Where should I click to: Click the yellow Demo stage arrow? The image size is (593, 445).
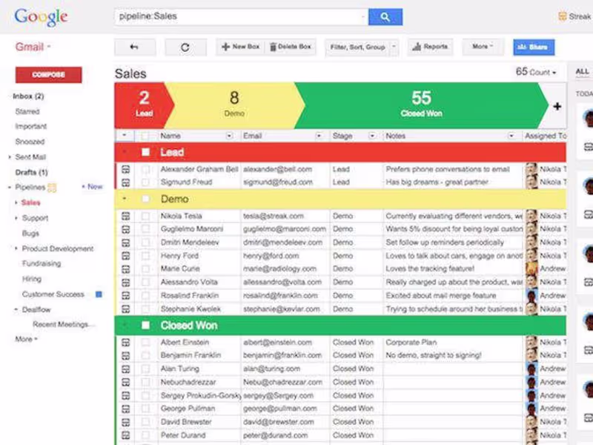[234, 106]
